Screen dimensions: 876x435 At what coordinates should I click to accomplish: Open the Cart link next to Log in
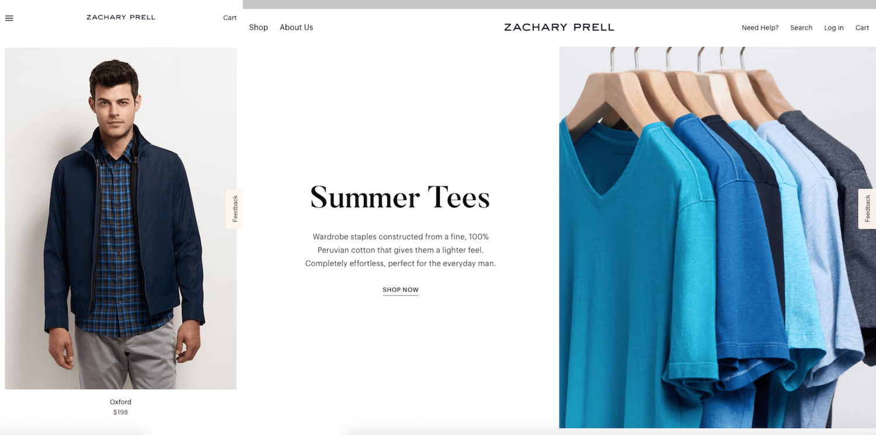862,27
